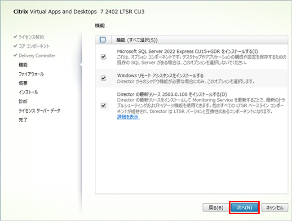The image size is (292, 221).
Task: Go back with the 戻る(B) button
Action: (214, 208)
